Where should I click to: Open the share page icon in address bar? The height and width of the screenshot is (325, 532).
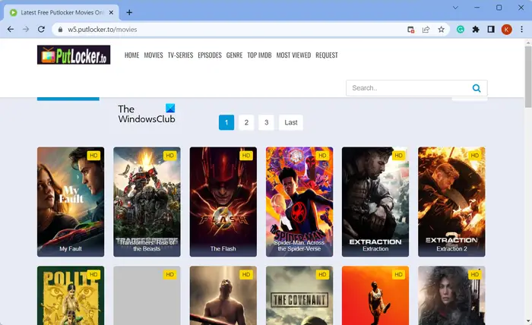pyautogui.click(x=426, y=30)
